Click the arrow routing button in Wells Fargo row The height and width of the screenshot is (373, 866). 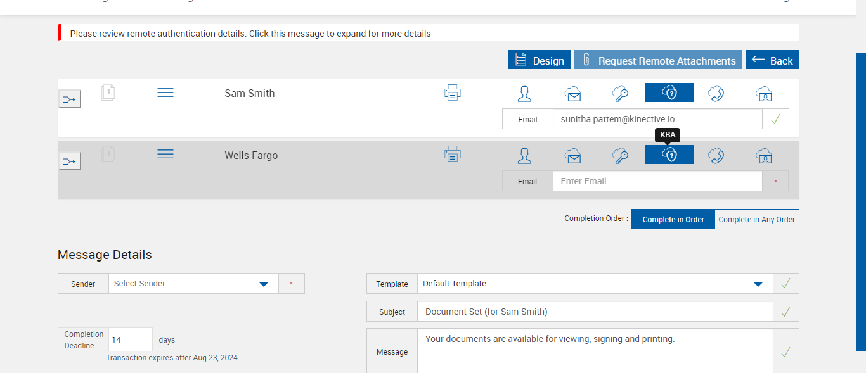coord(70,161)
